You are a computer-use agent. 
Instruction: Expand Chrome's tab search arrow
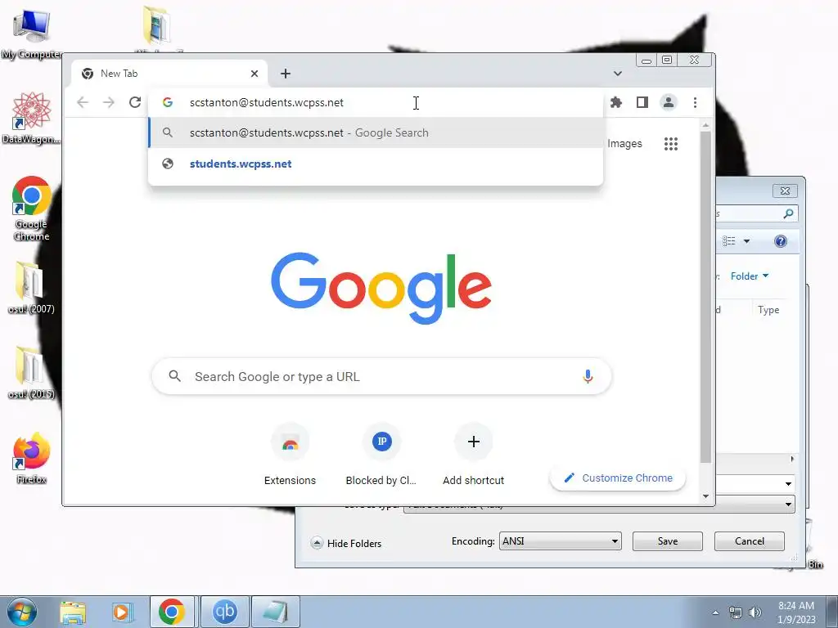click(617, 73)
